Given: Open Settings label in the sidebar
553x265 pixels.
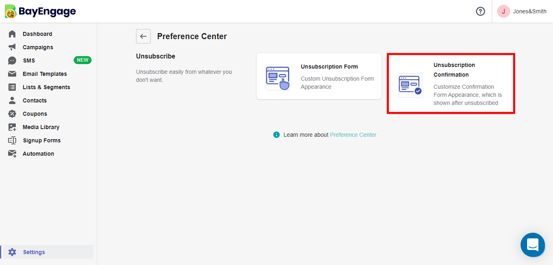Looking at the screenshot, I should tap(34, 252).
